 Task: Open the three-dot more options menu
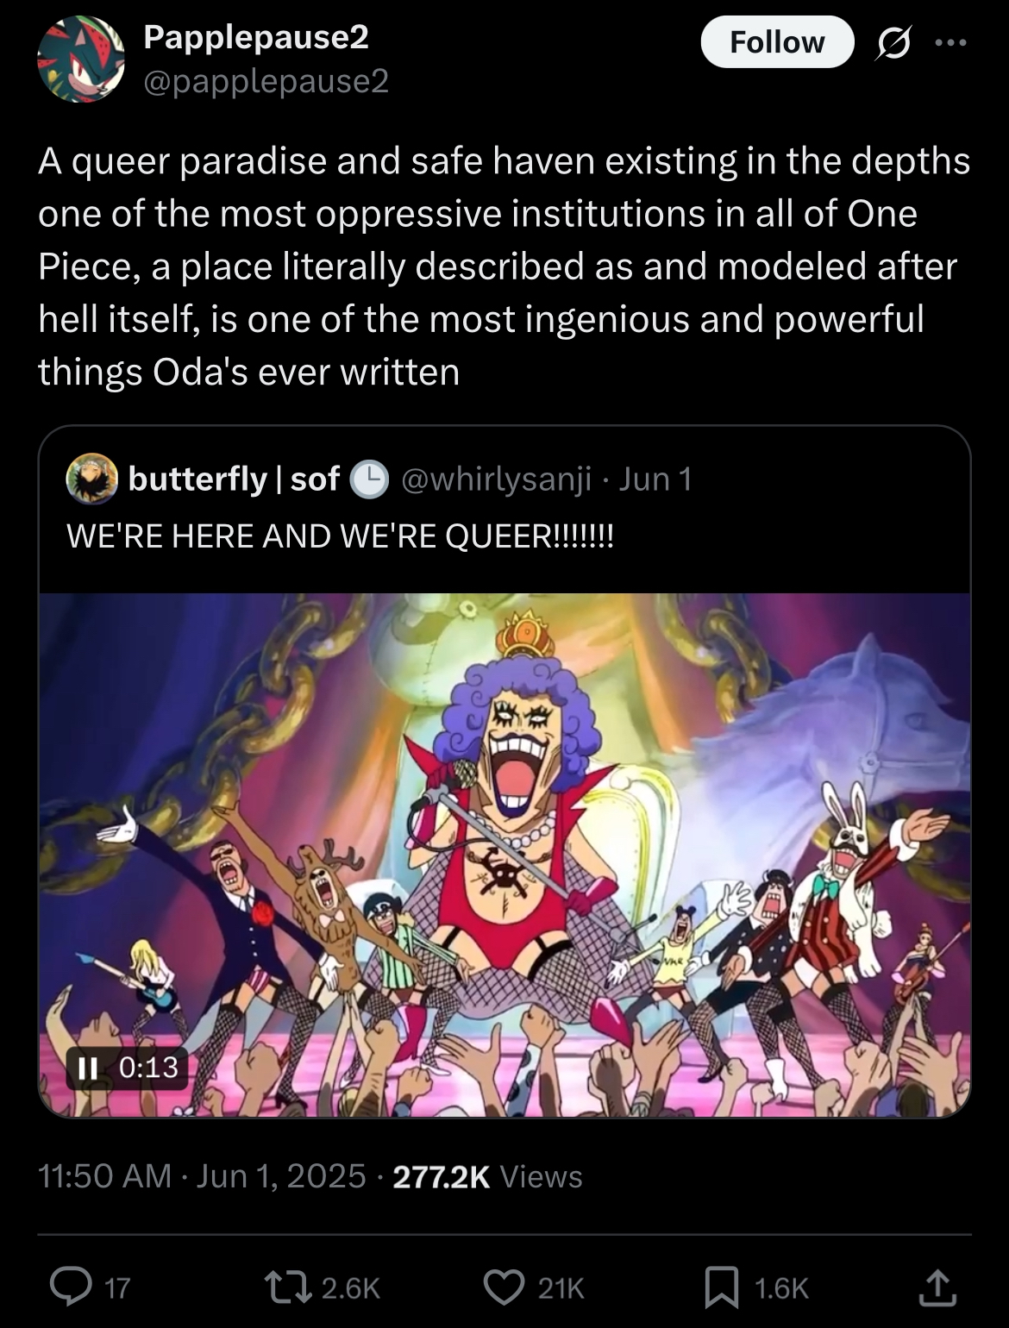pyautogui.click(x=951, y=42)
